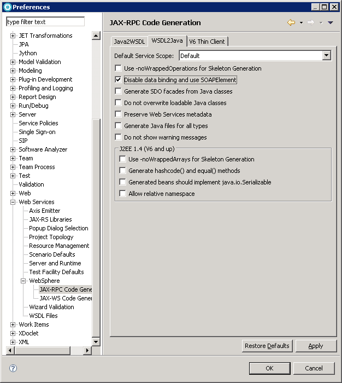
Task: Select the Jython preferences entry
Action: click(x=28, y=53)
